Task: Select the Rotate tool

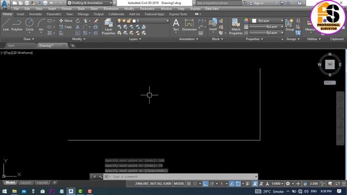Action: 78,21
